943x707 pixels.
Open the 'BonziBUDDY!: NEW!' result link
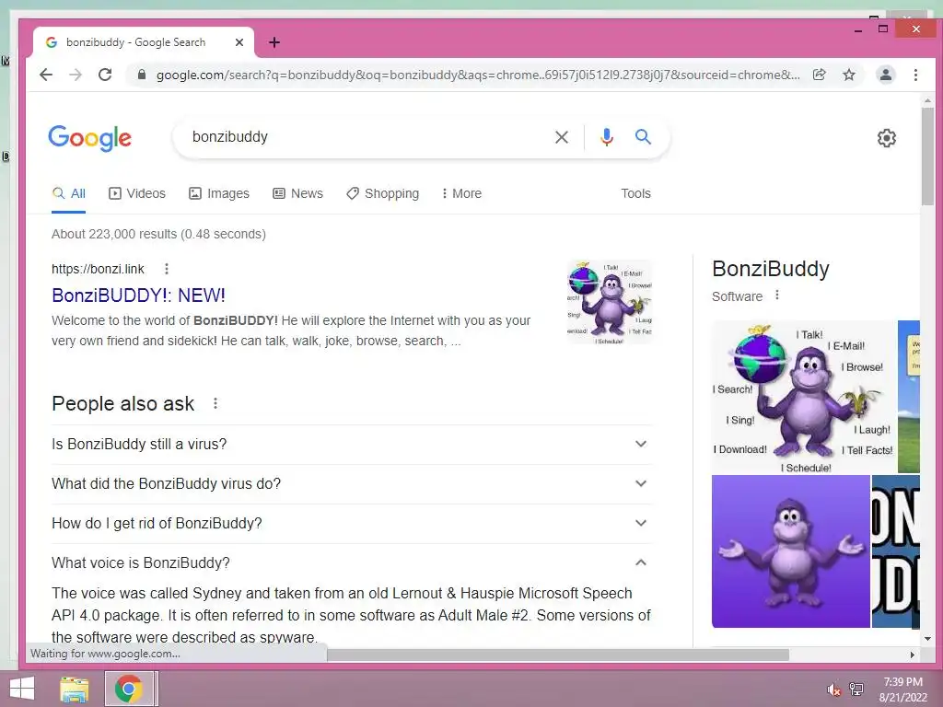138,296
